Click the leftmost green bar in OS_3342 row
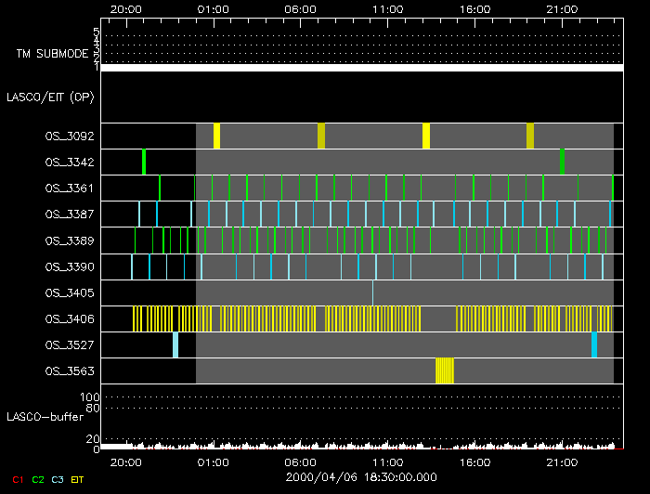Screen dimensions: 650x494 (x=144, y=162)
